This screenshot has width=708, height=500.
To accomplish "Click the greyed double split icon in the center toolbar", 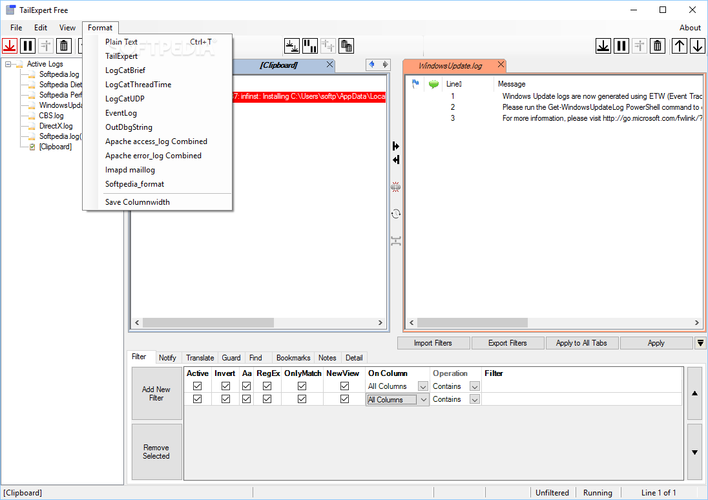I will 328,46.
